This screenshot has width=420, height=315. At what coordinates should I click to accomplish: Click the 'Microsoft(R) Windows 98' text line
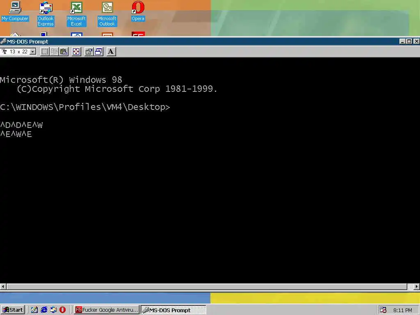click(x=61, y=80)
